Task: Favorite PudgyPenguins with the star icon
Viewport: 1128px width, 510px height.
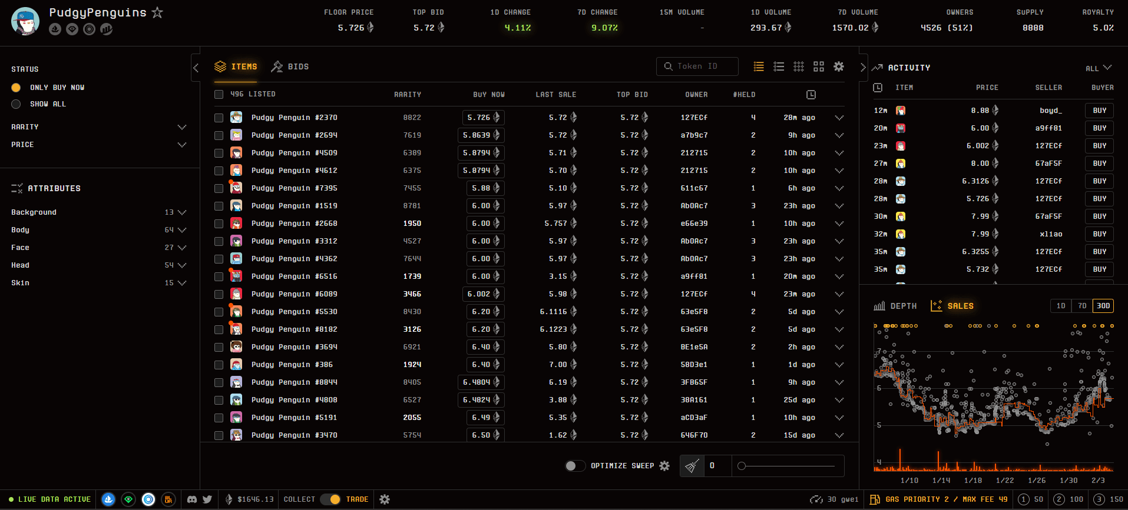Action: pos(157,12)
